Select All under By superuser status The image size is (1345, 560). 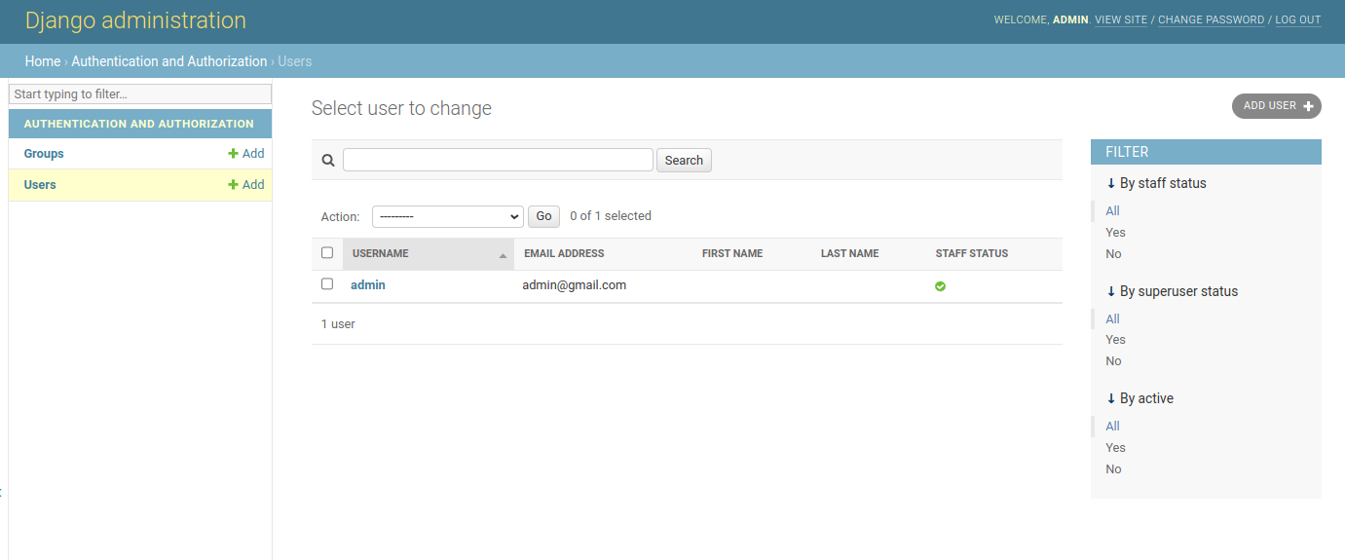(1112, 319)
